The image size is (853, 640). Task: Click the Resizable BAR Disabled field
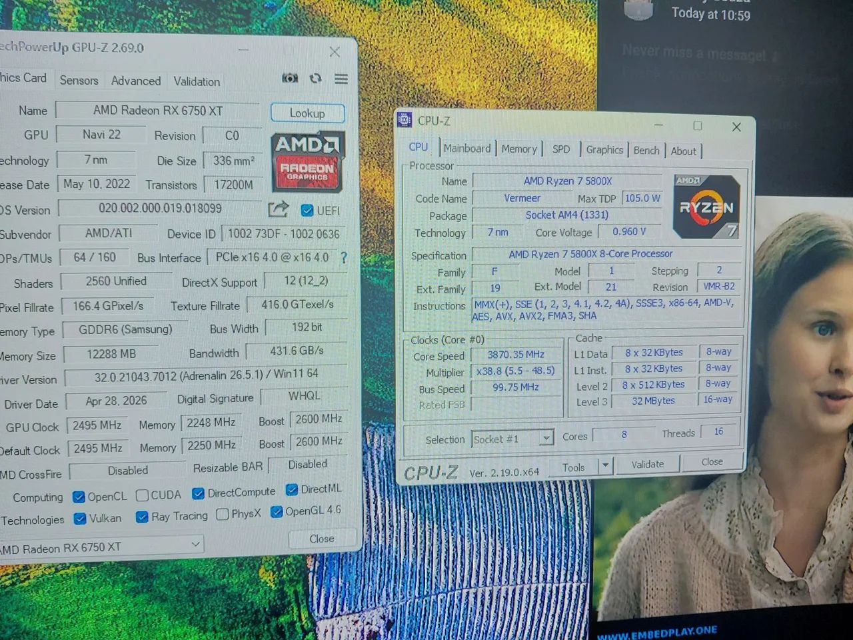[x=307, y=464]
